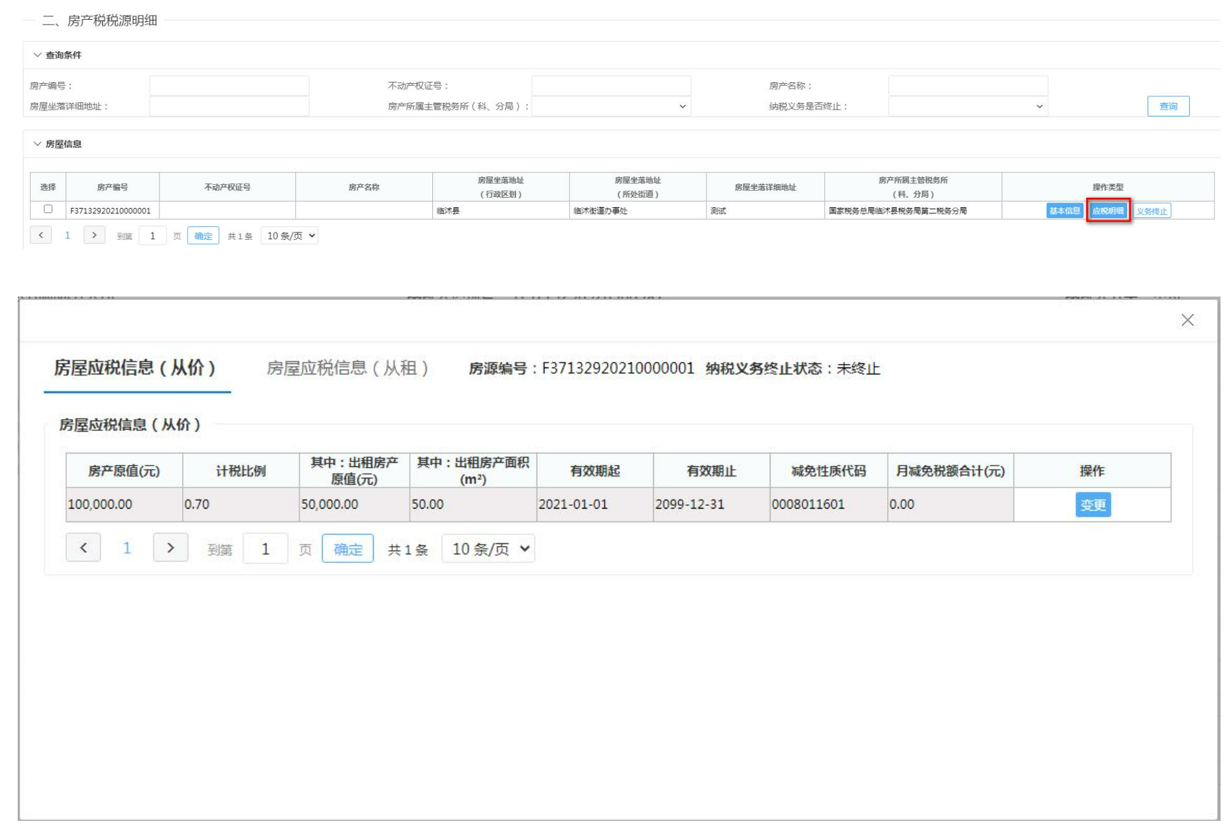Click the 月减免税额合计(元) column header

950,471
